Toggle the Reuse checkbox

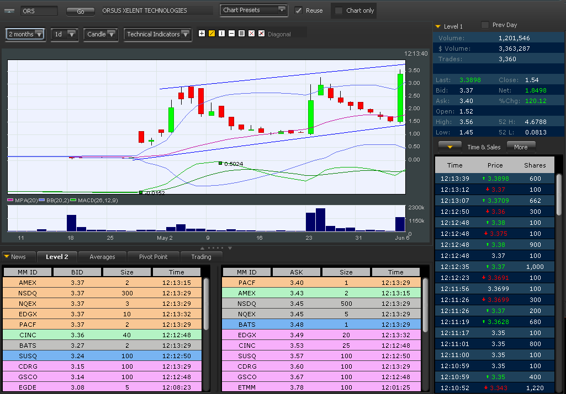pyautogui.click(x=299, y=10)
